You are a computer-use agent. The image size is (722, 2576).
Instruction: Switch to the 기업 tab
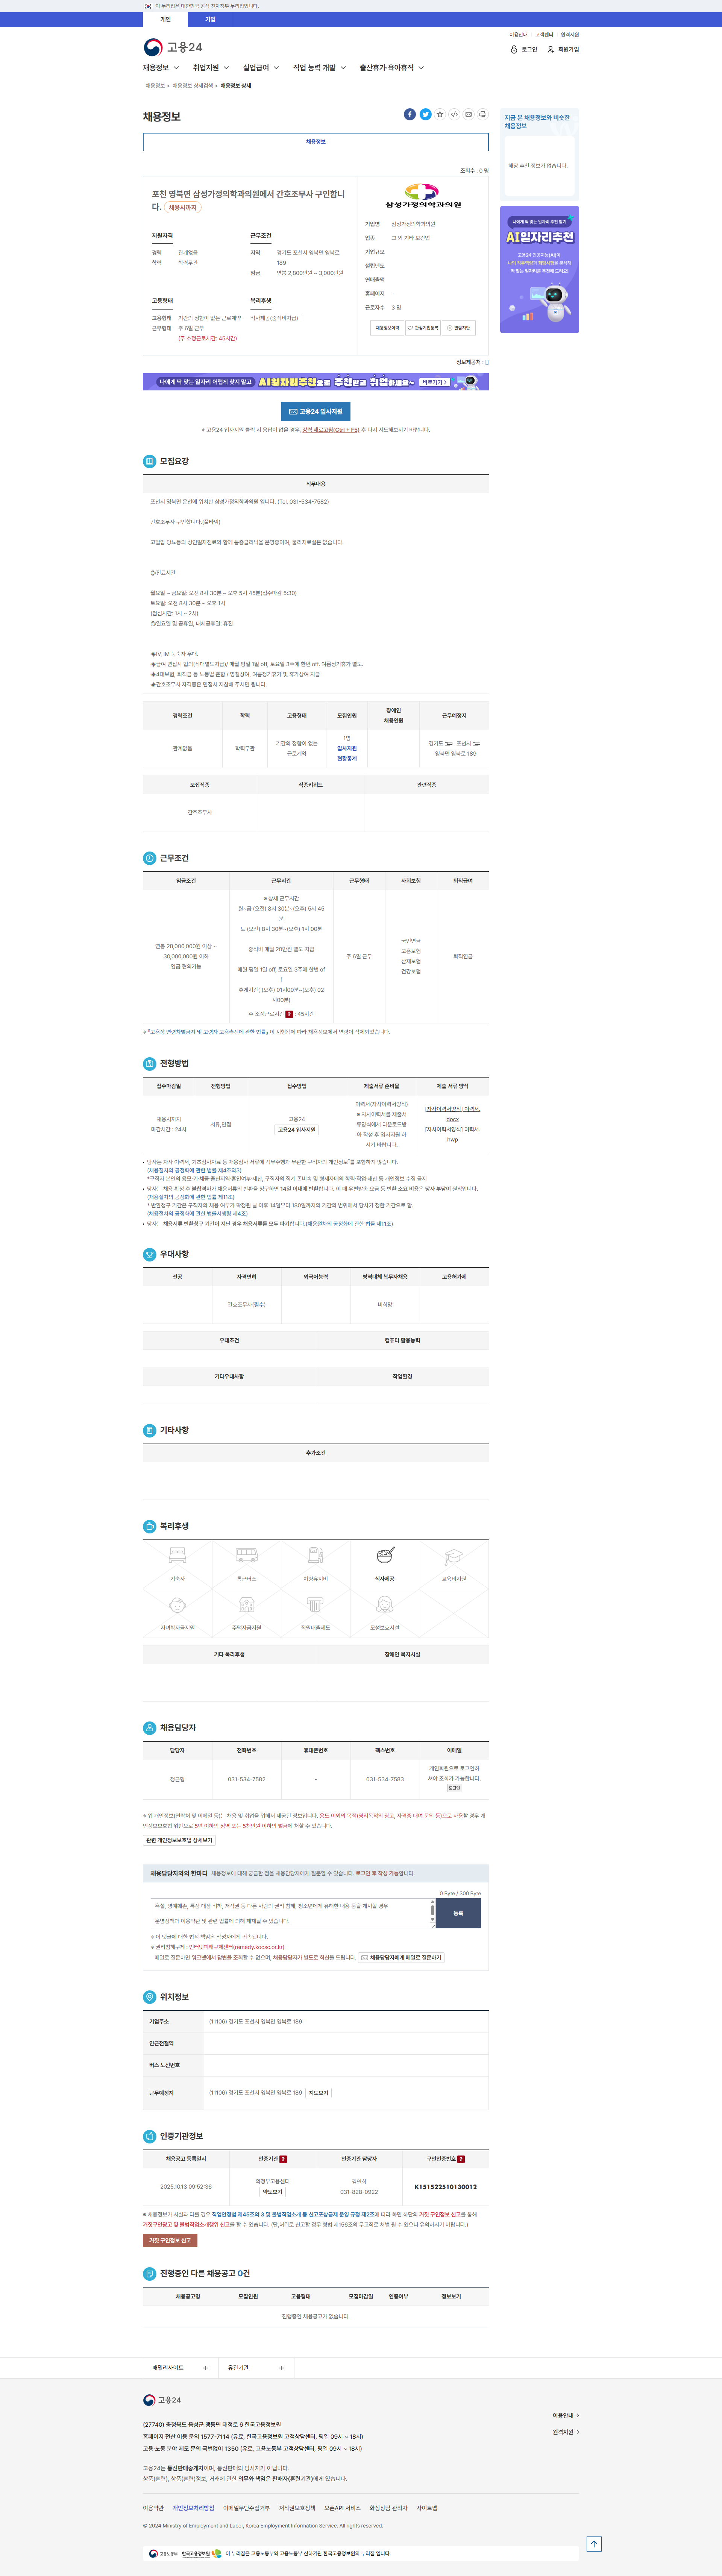tap(210, 19)
